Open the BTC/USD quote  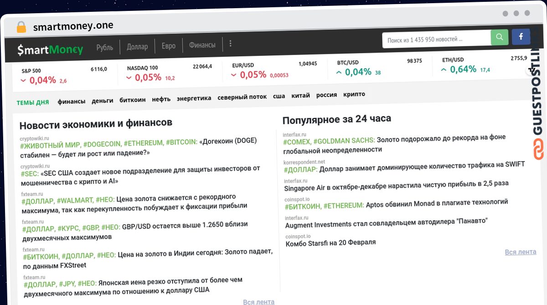[x=379, y=68]
